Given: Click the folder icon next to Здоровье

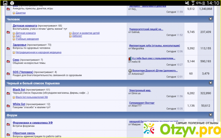Looking at the screenshot, I should [x=8, y=48].
